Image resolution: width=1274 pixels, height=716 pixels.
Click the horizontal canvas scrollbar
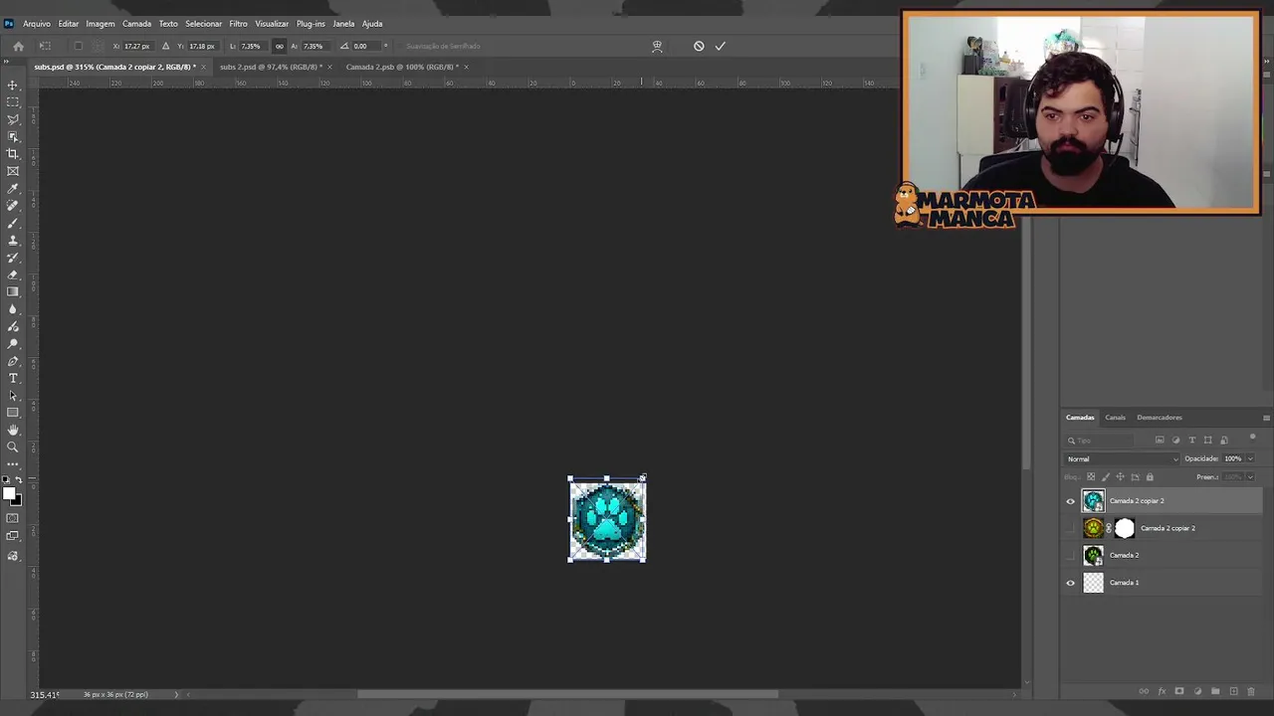[567, 694]
